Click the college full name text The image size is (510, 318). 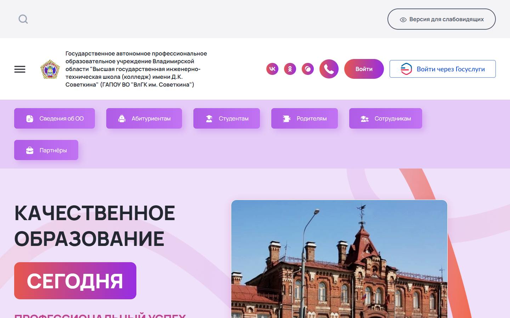coord(136,69)
